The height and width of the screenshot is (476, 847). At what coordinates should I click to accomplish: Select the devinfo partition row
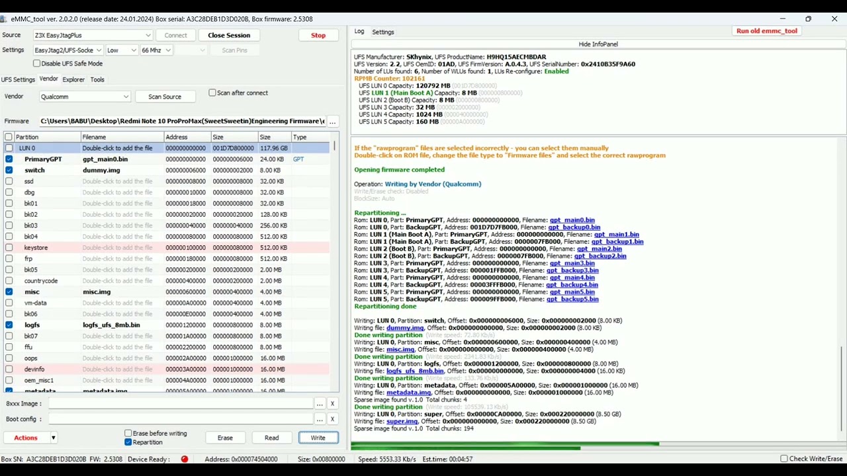(167, 369)
